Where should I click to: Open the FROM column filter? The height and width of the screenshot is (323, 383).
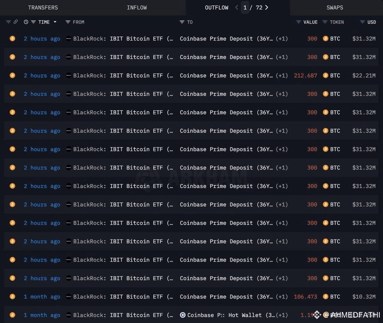(x=68, y=22)
